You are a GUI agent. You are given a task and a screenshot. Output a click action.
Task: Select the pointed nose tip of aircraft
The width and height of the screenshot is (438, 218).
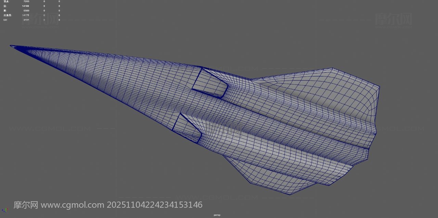[12, 46]
